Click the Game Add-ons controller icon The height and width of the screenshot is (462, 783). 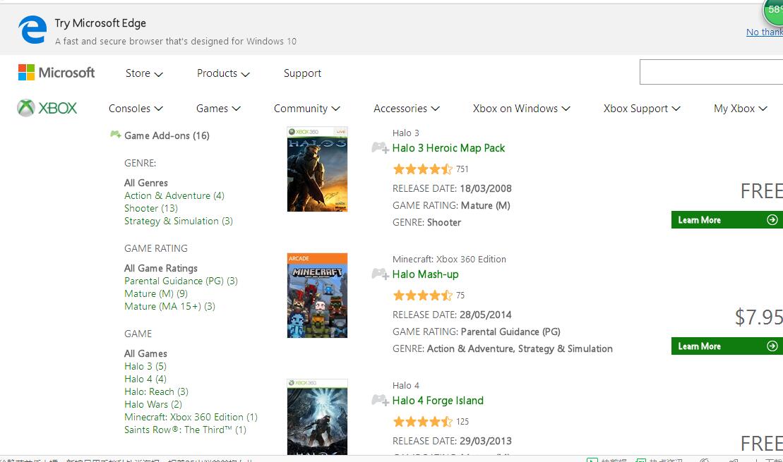[115, 134]
